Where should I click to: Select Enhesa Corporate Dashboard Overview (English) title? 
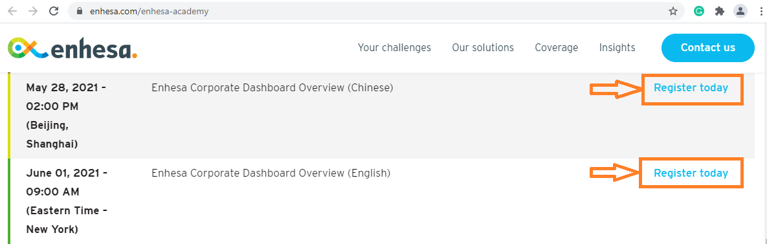[x=271, y=173]
